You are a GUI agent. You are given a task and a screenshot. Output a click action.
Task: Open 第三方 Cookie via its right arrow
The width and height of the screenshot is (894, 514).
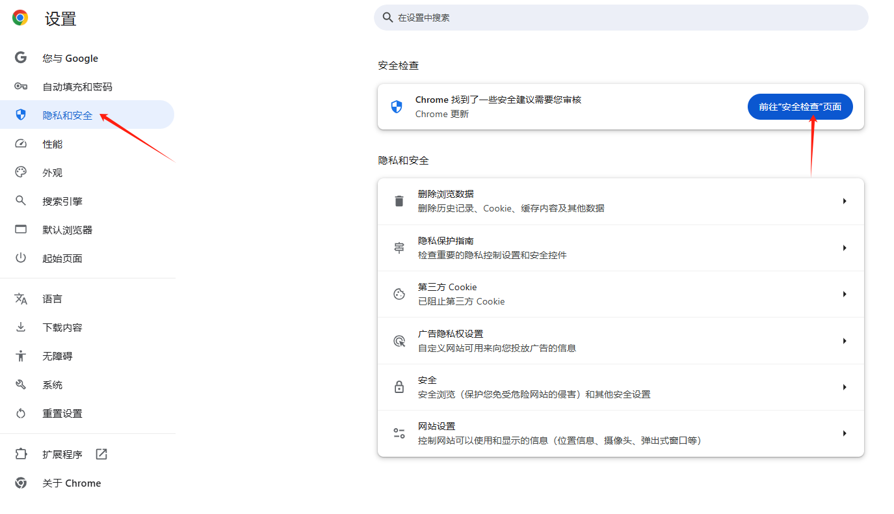tap(845, 294)
